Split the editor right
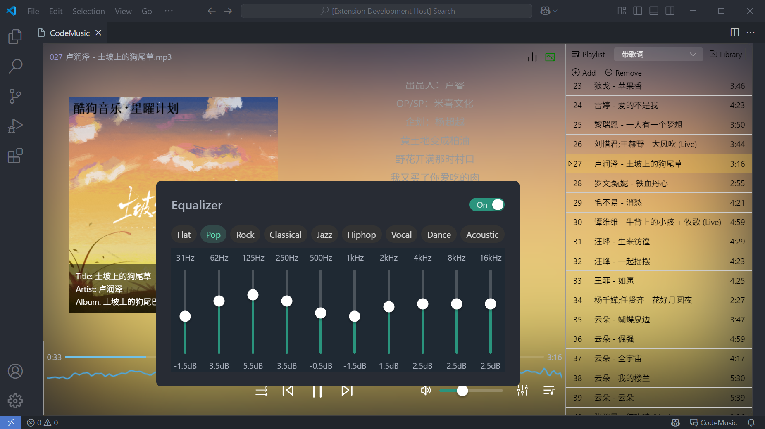 [735, 33]
